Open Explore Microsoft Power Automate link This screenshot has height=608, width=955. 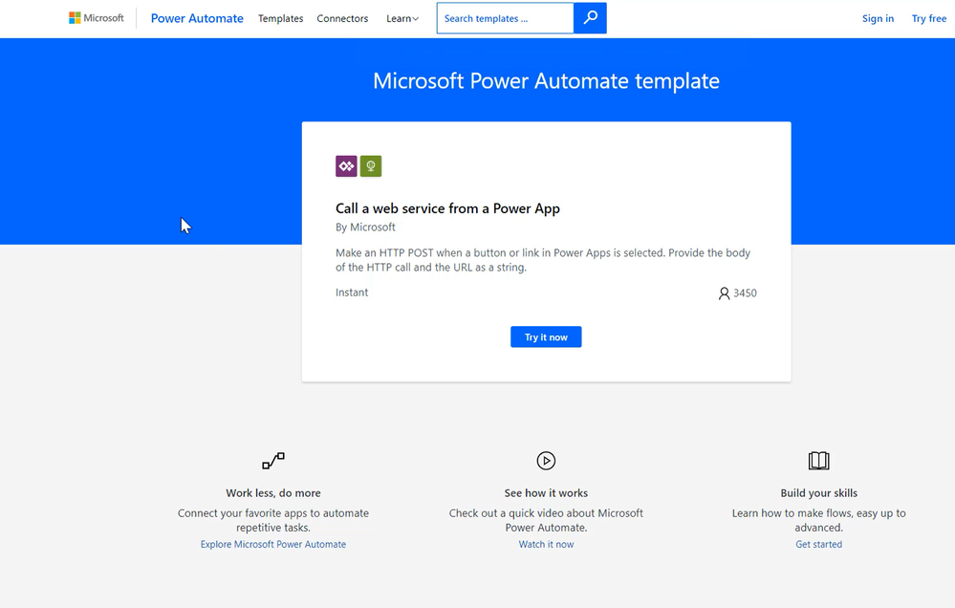pos(272,544)
